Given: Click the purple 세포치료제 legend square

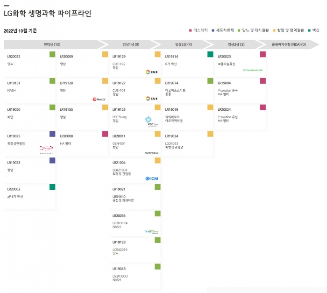Looking at the screenshot, I should 213,30.
